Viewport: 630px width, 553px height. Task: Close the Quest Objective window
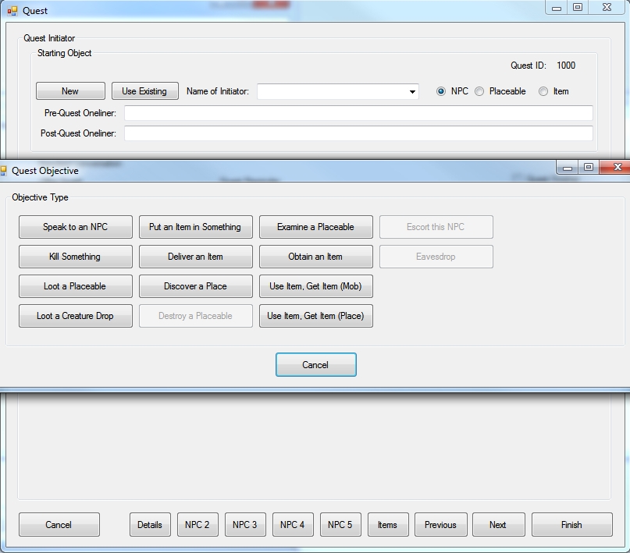tap(617, 167)
